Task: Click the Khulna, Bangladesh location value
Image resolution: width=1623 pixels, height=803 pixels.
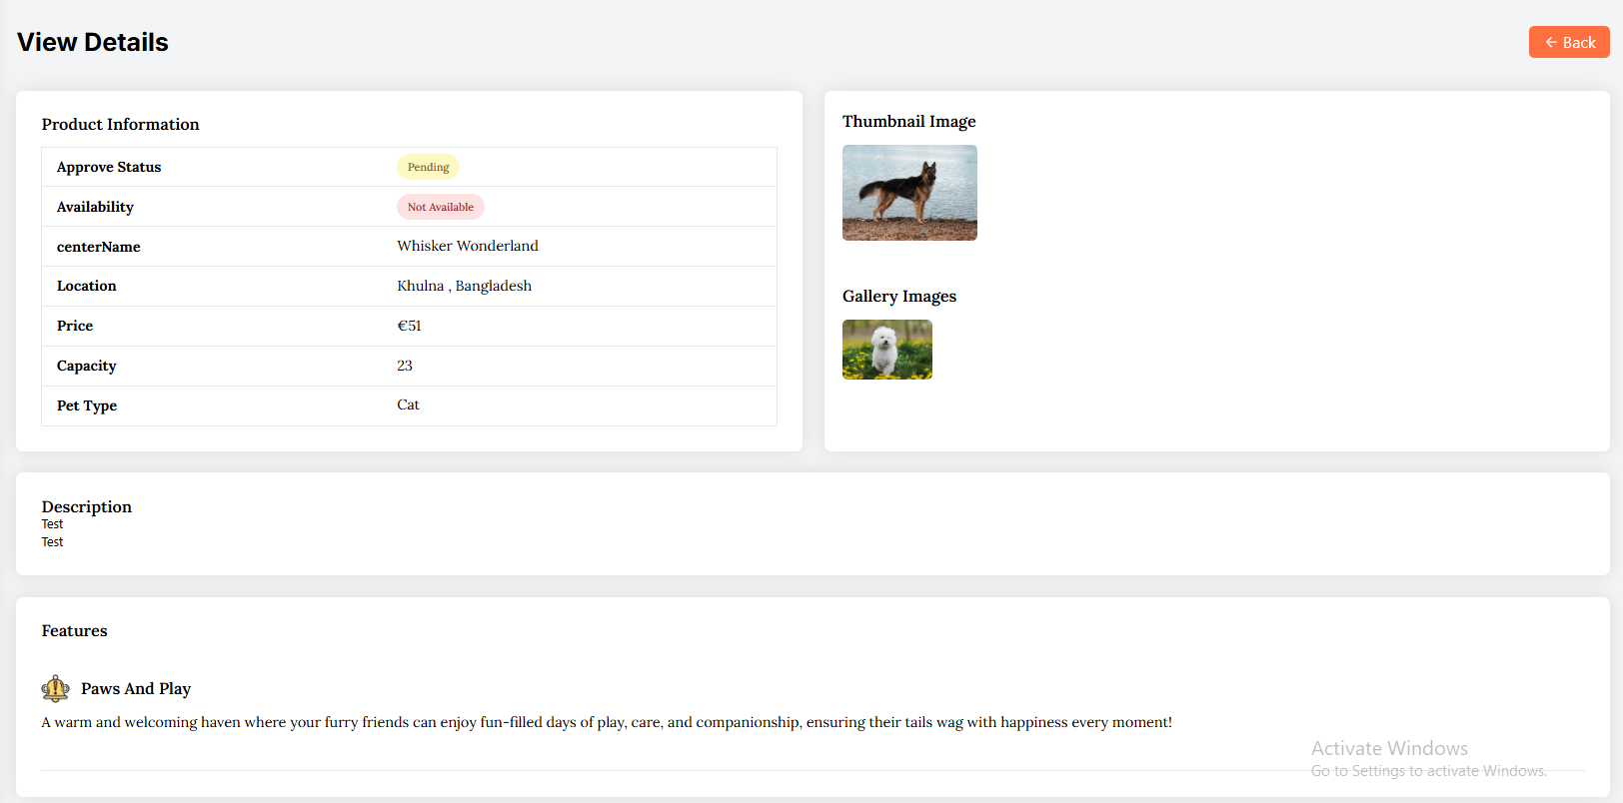Action: [x=464, y=286]
